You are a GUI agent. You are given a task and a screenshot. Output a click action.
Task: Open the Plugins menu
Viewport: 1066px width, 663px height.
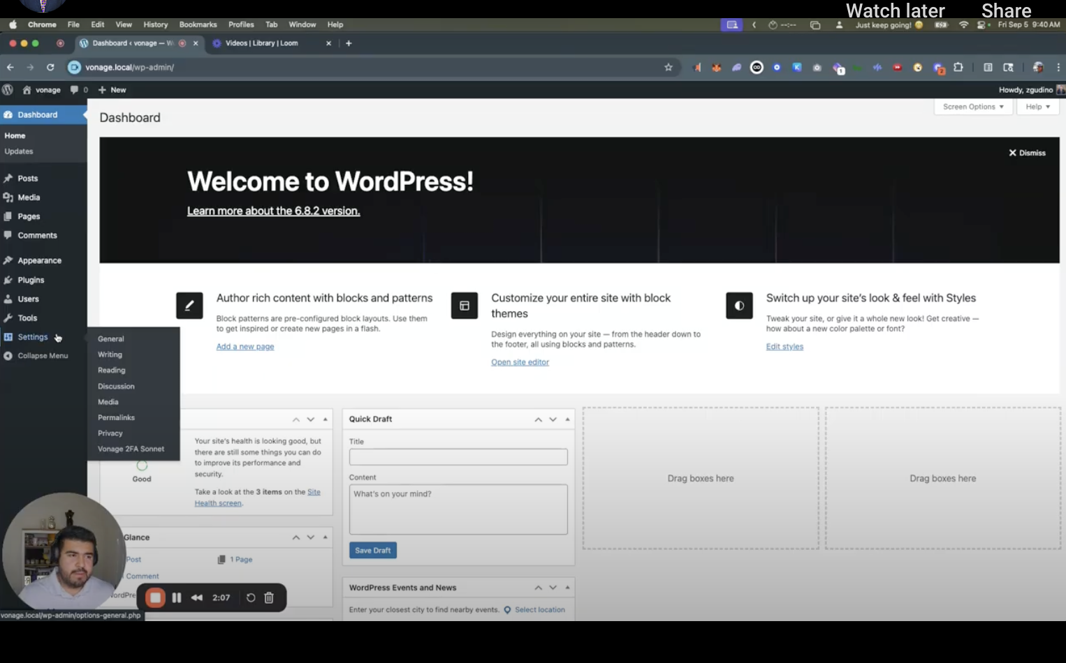click(x=31, y=280)
